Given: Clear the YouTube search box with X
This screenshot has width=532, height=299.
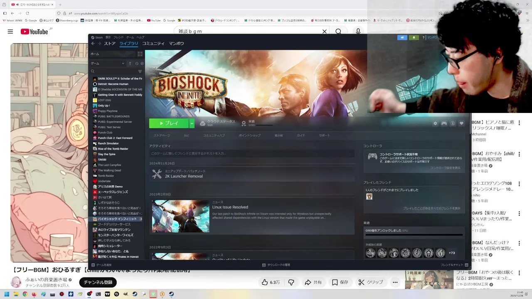Looking at the screenshot, I should (325, 32).
